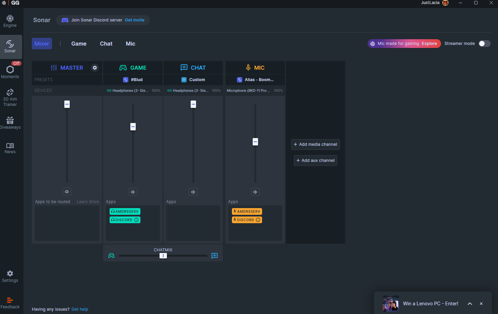Expand the Win a Lenovo PC notification

coord(470,304)
